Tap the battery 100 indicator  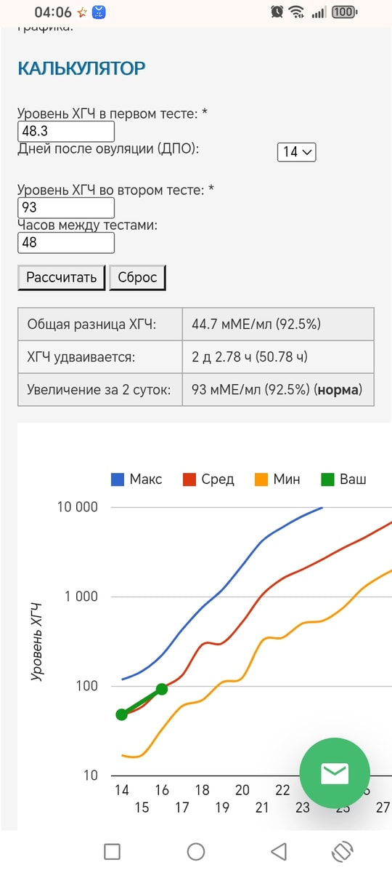[x=345, y=12]
